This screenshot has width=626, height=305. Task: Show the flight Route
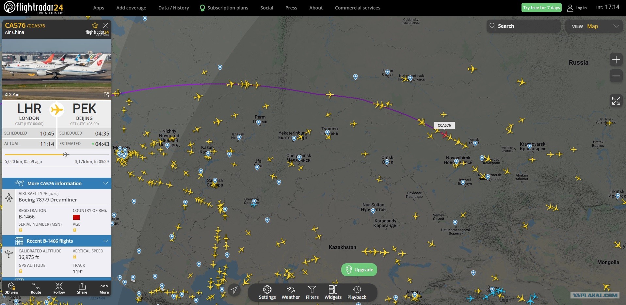[36, 288]
